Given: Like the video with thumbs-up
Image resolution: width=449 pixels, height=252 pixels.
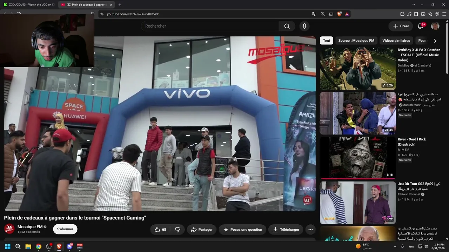Looking at the screenshot, I should (x=161, y=230).
